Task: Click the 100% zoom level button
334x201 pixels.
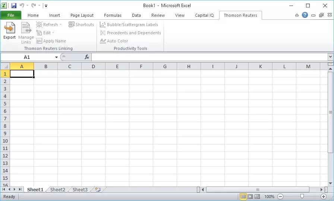Action: [269, 197]
